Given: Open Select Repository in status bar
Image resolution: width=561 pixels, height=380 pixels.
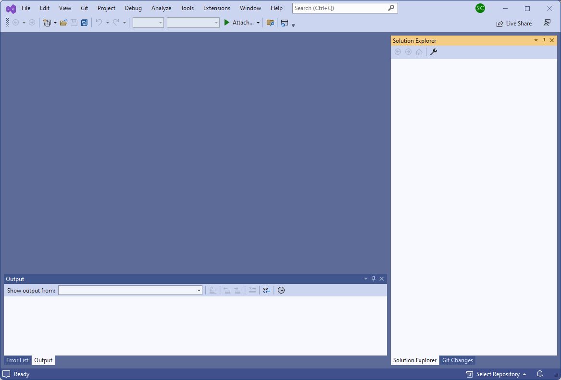Looking at the screenshot, I should [496, 374].
